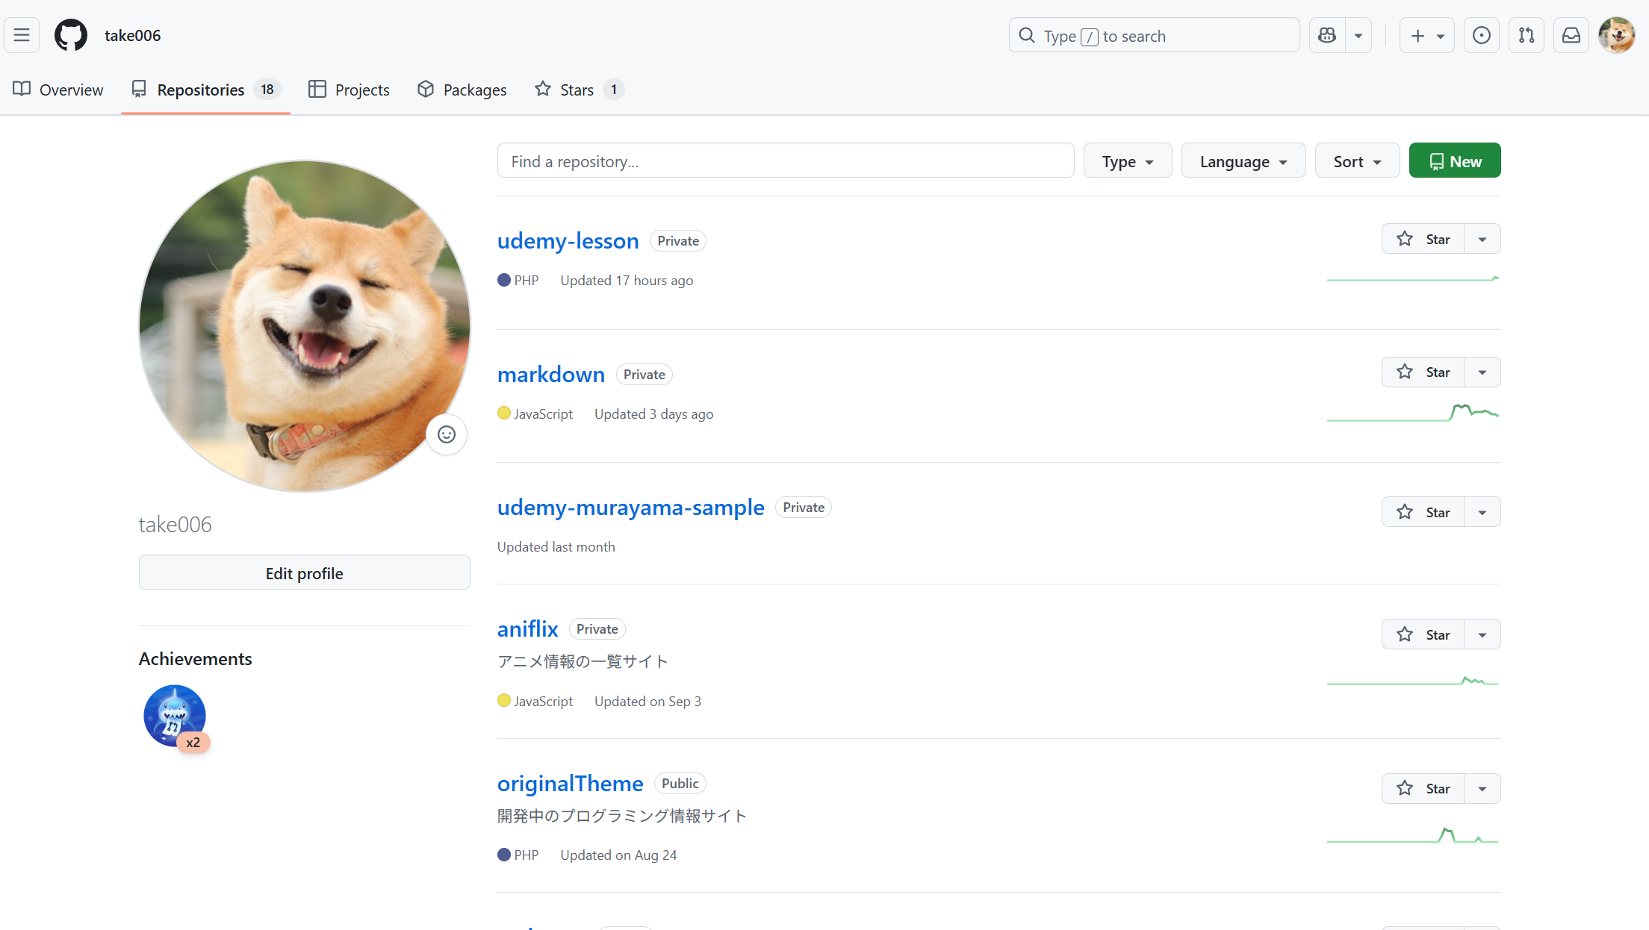Switch to the Stars tab
The width and height of the screenshot is (1649, 930).
pyautogui.click(x=577, y=89)
